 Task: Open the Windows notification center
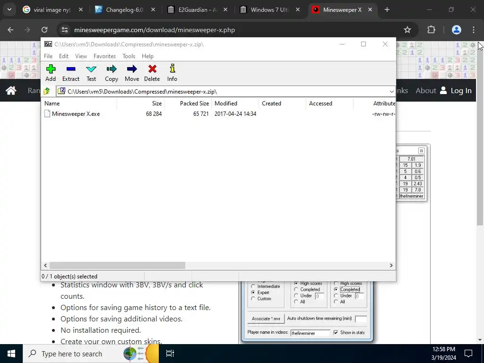point(468,354)
